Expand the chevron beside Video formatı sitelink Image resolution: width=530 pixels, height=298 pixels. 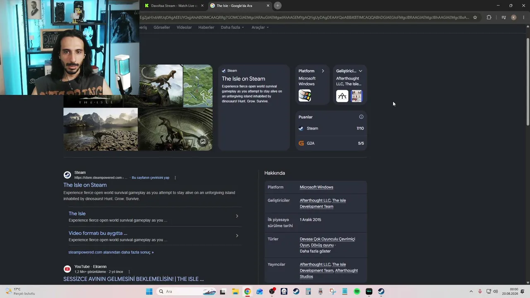(237, 236)
